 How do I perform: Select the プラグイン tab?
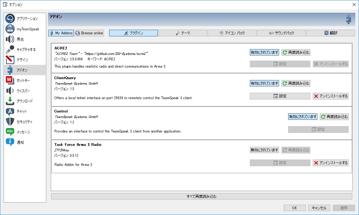[x=133, y=33]
